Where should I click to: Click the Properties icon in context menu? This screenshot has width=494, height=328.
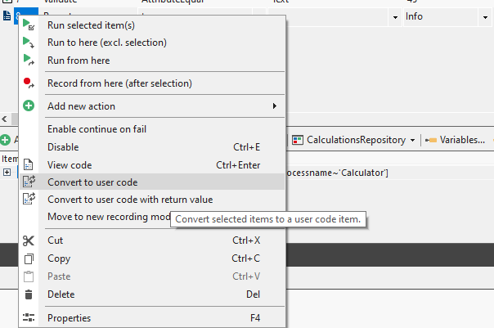(x=29, y=318)
